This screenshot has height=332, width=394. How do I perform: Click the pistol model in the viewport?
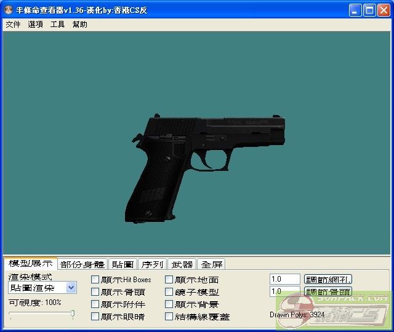205,168
